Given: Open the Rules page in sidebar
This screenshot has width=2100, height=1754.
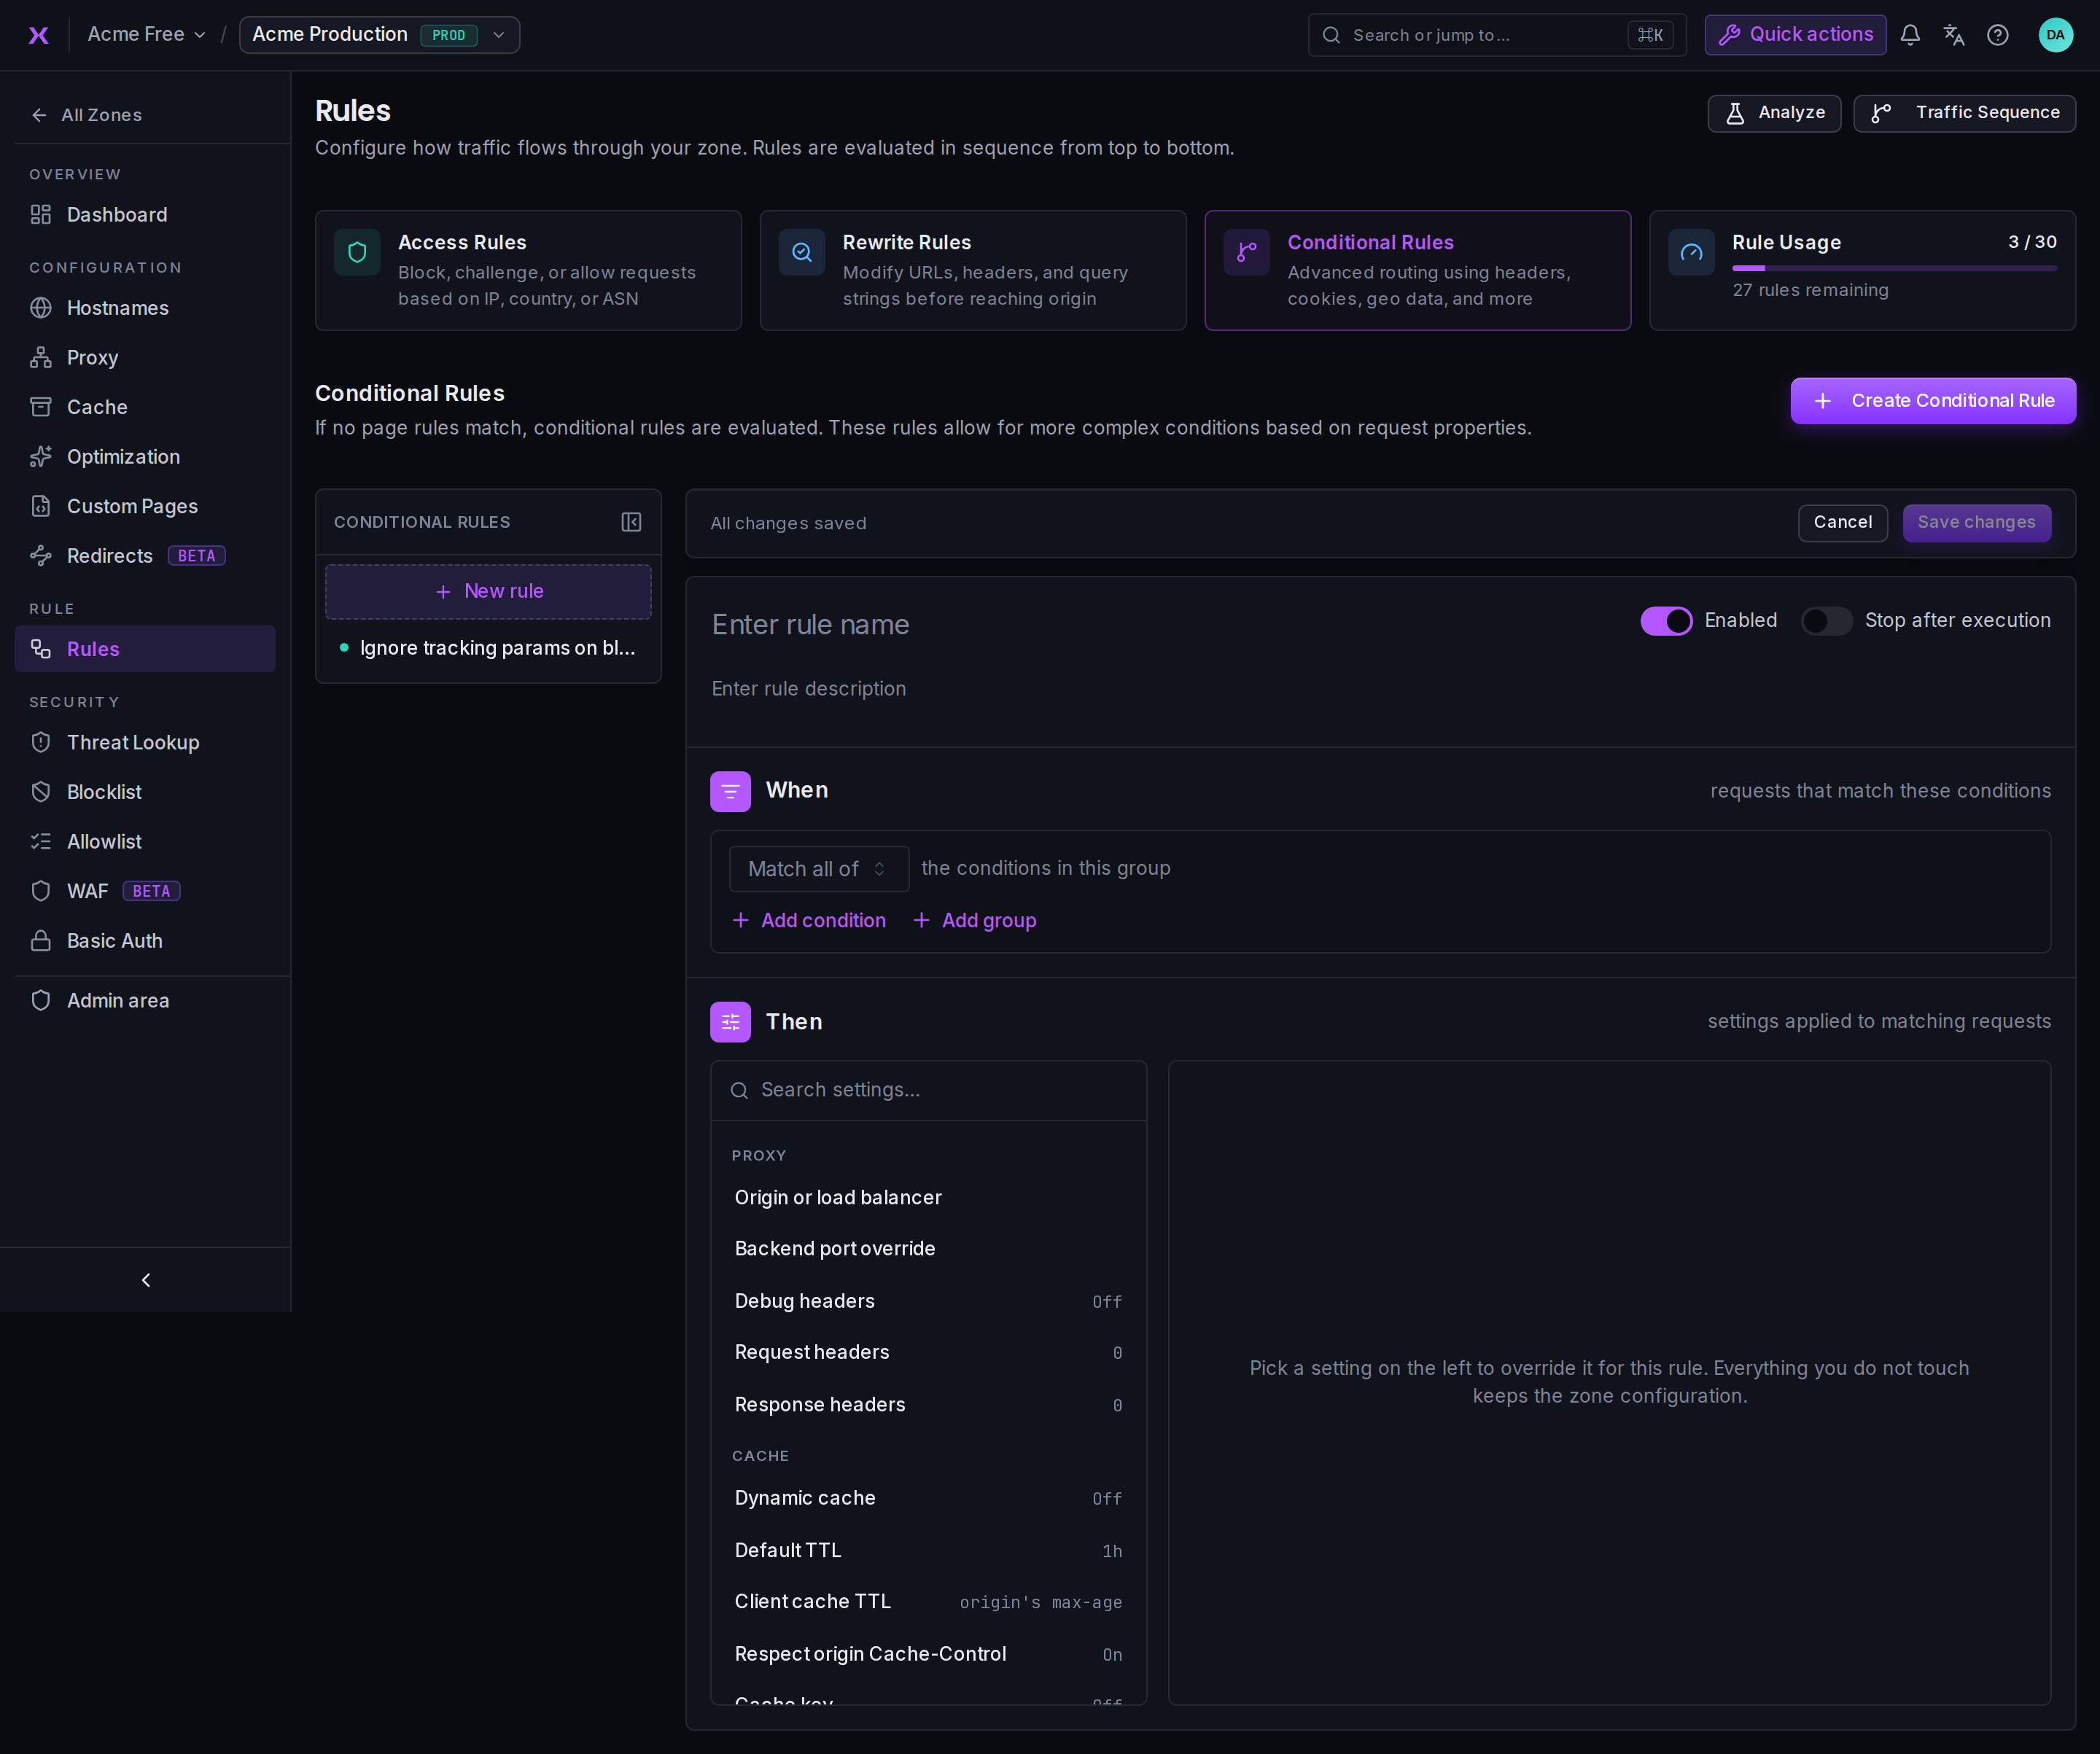Looking at the screenshot, I should 145,649.
